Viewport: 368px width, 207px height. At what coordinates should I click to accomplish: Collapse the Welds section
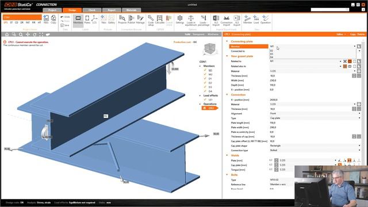pyautogui.click(x=227, y=155)
